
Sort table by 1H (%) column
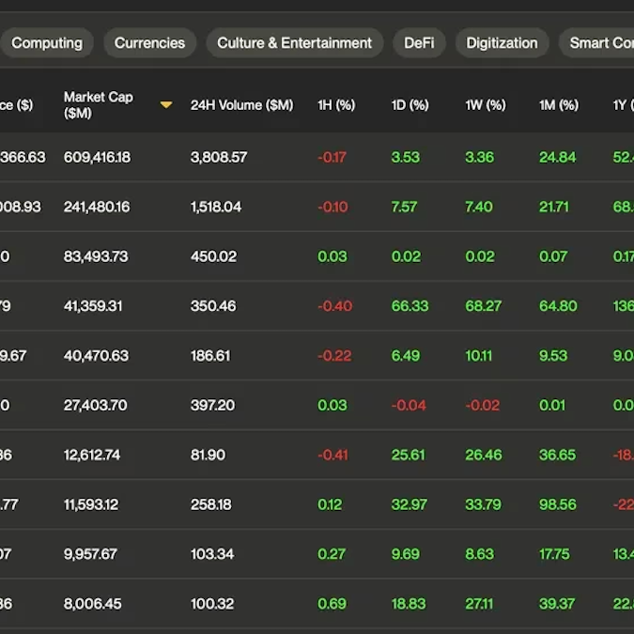(x=336, y=105)
